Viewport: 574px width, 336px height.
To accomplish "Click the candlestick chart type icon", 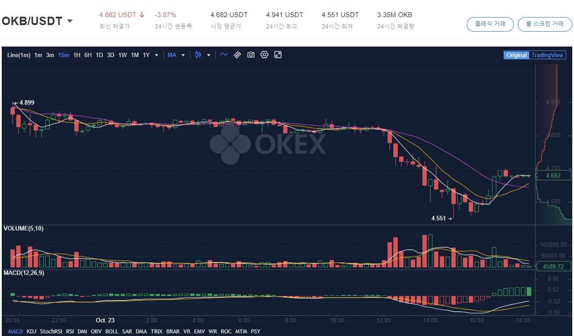I will [x=198, y=55].
